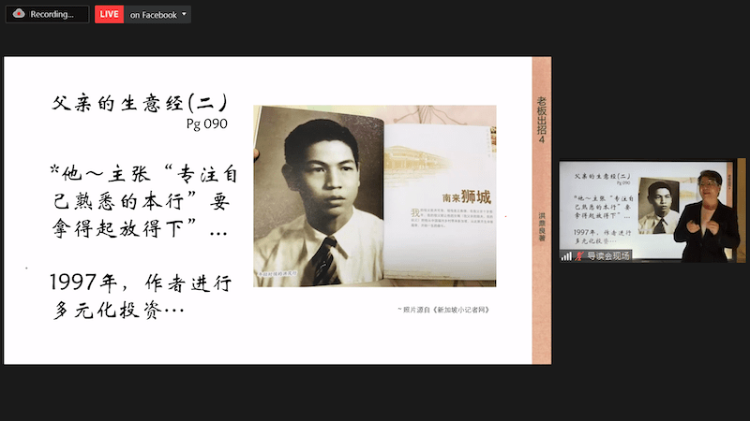Click the cloud recording icon
Image resolution: width=750 pixels, height=421 pixels.
[x=19, y=14]
